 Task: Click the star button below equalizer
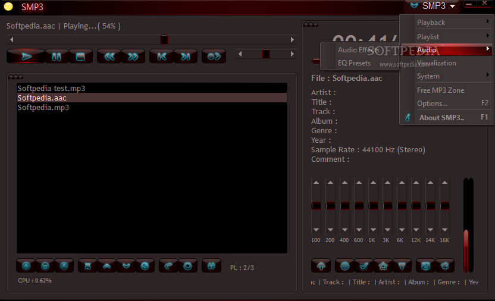[x=383, y=266]
